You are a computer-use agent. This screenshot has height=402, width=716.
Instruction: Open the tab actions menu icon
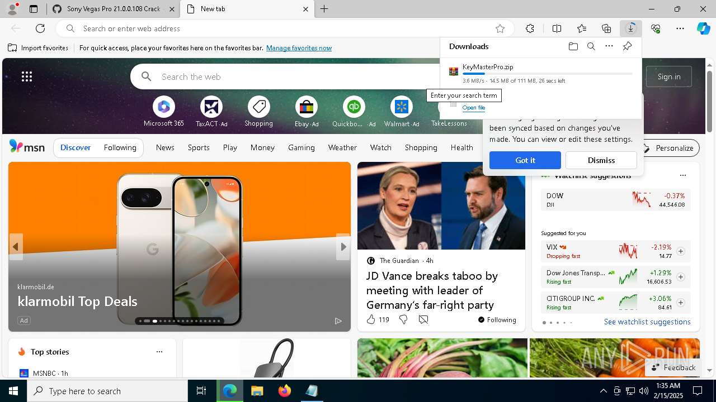pyautogui.click(x=34, y=9)
